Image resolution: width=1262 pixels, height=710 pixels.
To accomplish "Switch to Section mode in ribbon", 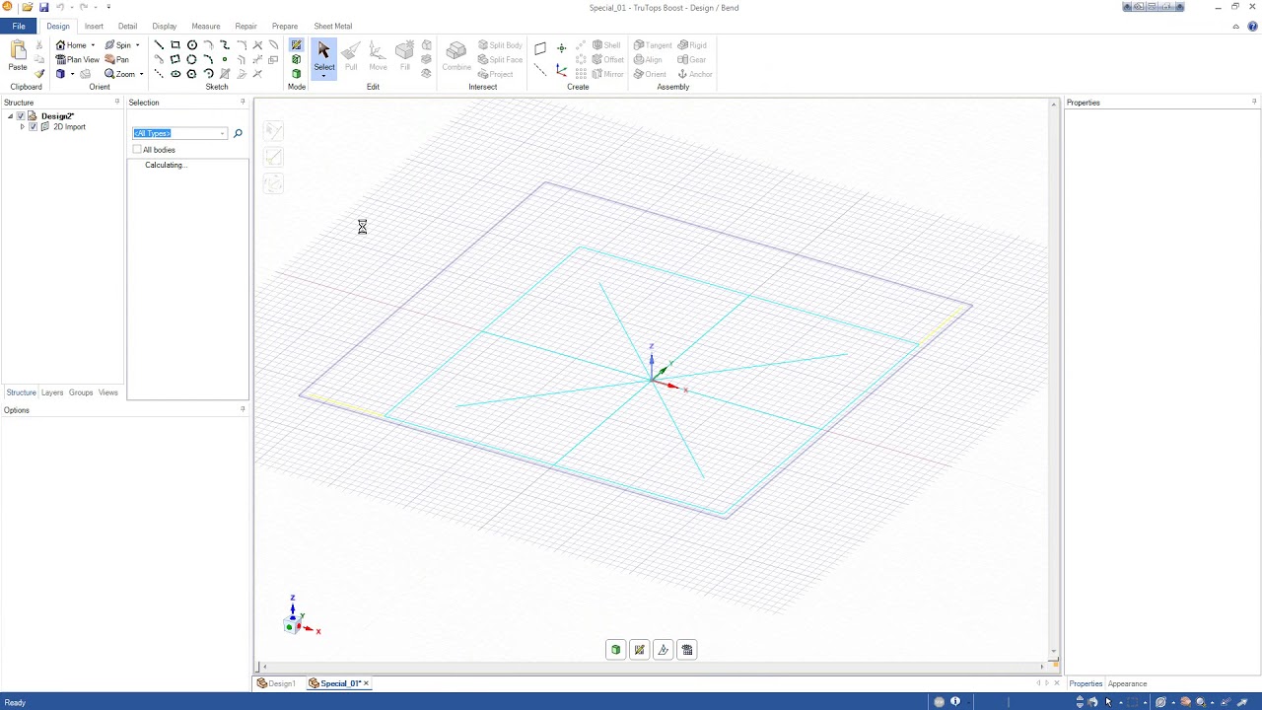I will click(296, 59).
